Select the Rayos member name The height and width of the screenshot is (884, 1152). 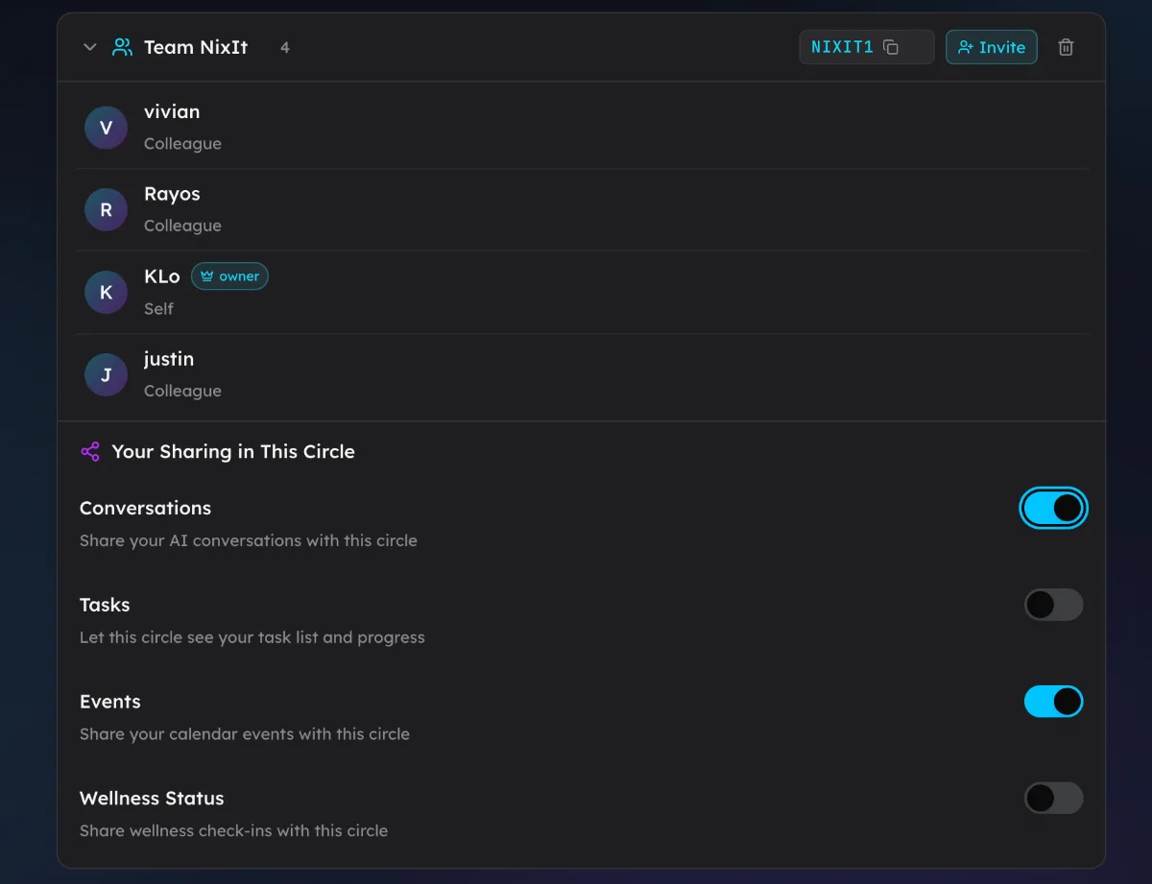172,194
